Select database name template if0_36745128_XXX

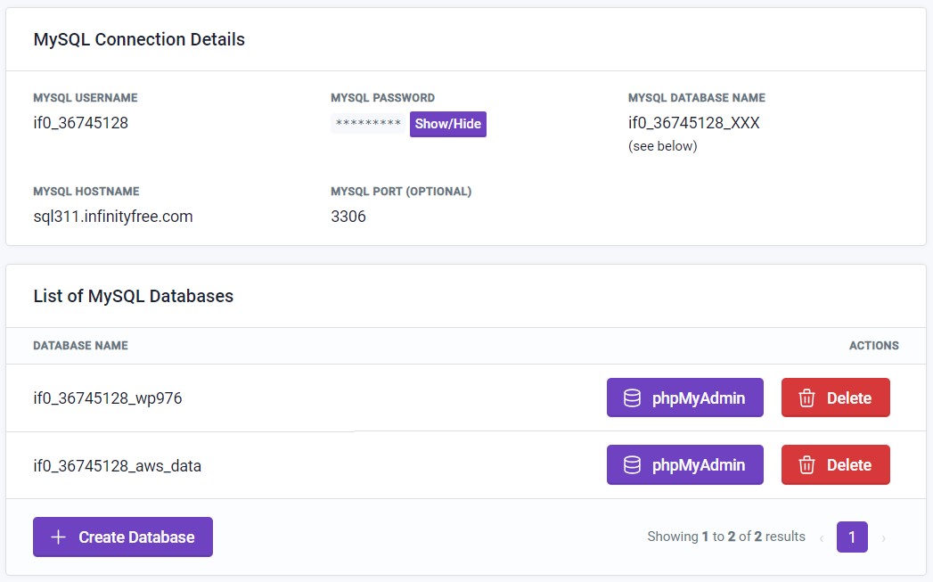(694, 123)
